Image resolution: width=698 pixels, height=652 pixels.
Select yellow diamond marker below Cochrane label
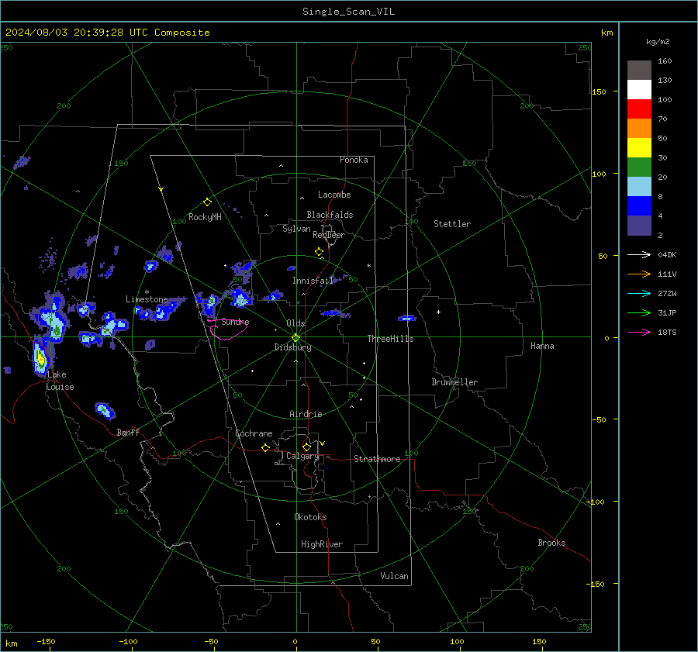pyautogui.click(x=265, y=448)
